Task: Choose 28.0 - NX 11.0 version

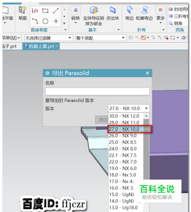Action: tap(126, 122)
